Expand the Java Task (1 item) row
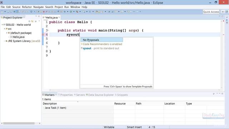Screen dimensions: 229x129 click(x=44, y=108)
